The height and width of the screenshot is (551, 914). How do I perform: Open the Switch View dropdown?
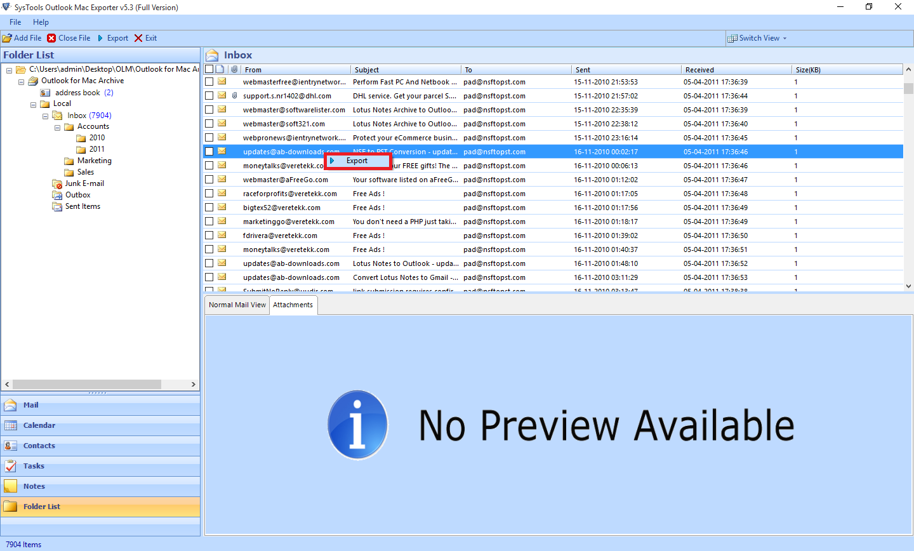pos(757,38)
